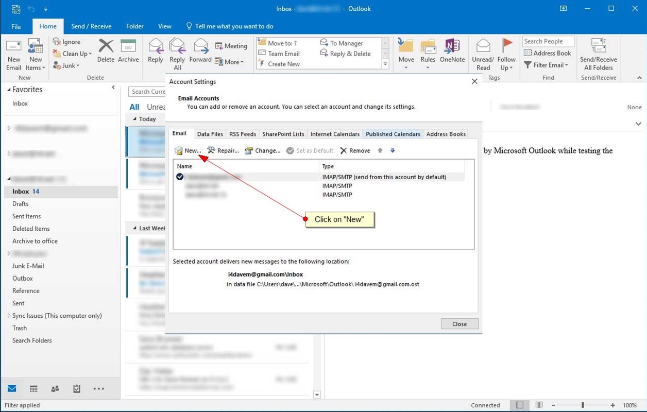Open the Follow Up flag menu

click(506, 55)
